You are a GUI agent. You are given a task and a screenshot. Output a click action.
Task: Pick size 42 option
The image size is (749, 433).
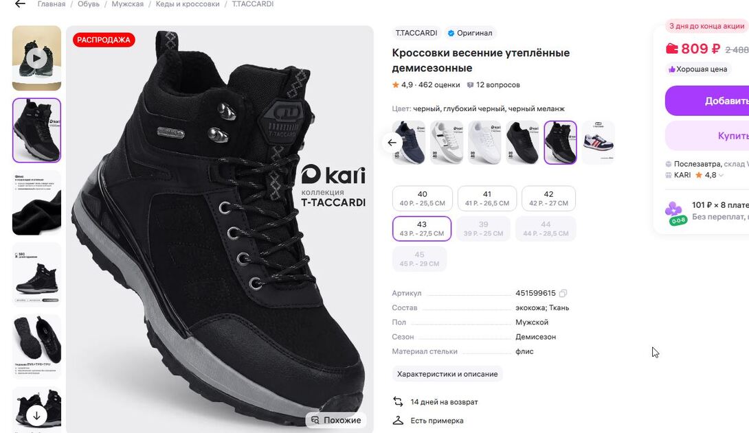[x=548, y=198]
